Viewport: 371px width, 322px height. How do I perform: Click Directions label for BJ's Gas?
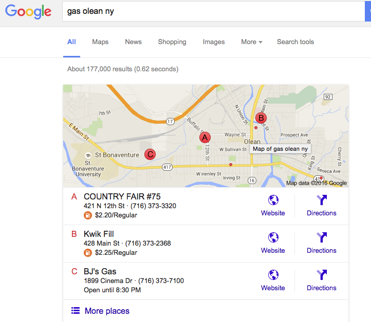tap(321, 288)
